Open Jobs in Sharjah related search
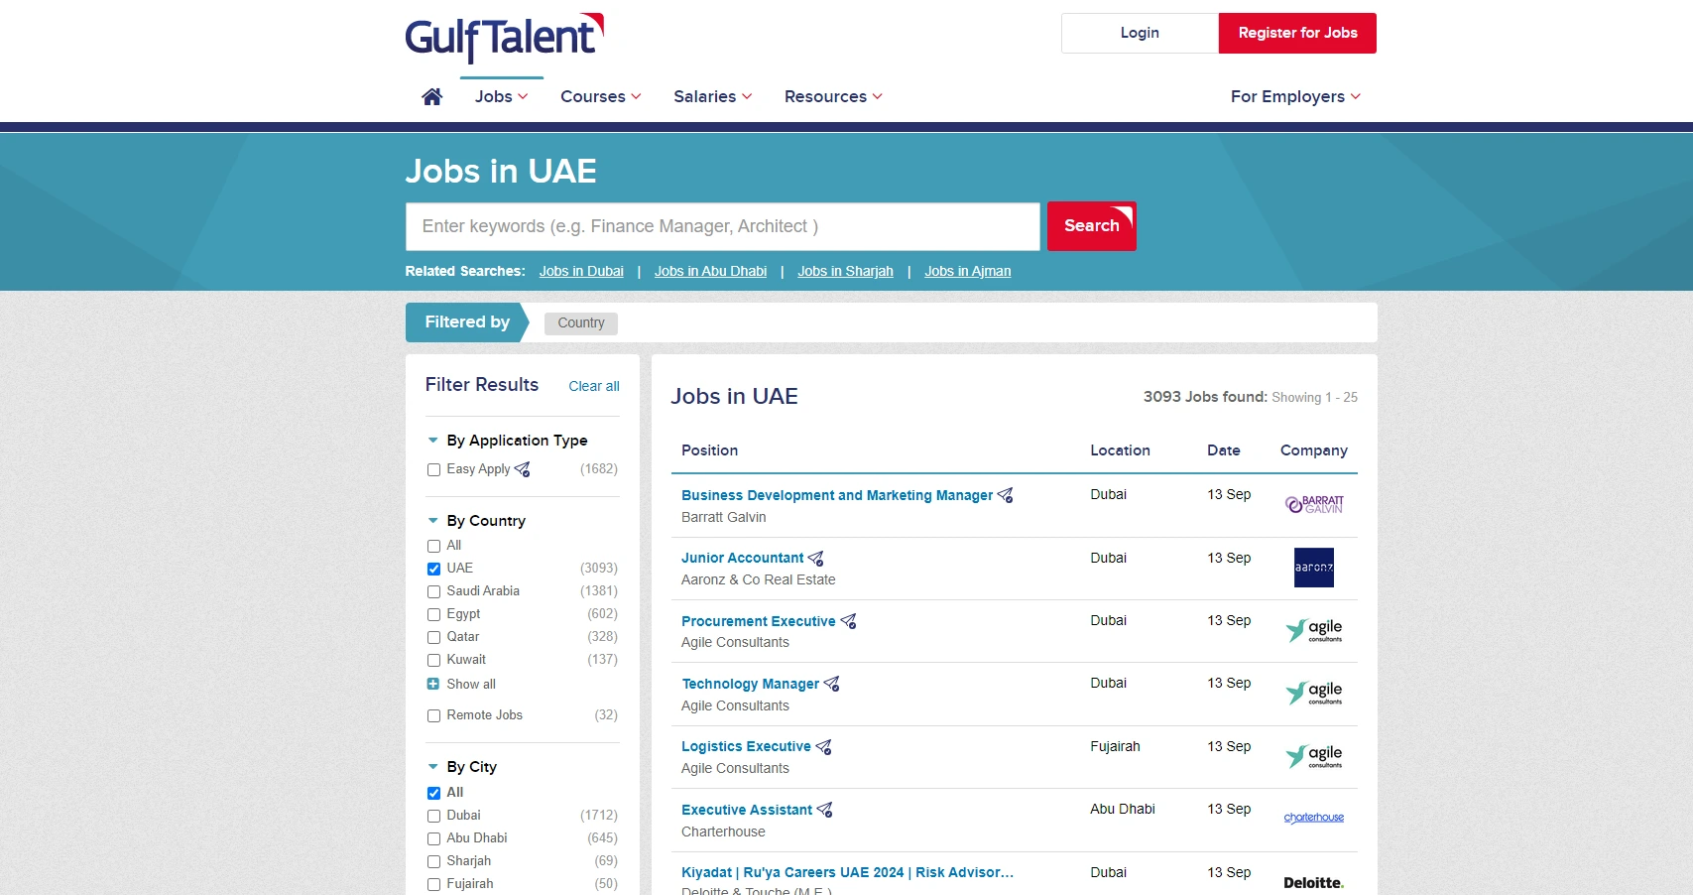Viewport: 1693px width, 895px height. tap(845, 271)
